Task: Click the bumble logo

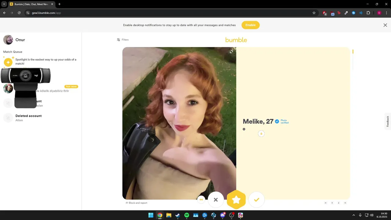Action: 236,40
